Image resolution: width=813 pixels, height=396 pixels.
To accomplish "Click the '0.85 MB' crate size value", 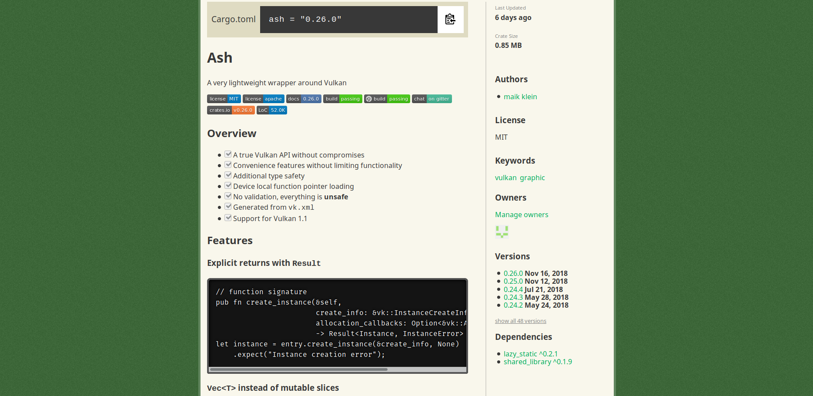I will click(508, 45).
